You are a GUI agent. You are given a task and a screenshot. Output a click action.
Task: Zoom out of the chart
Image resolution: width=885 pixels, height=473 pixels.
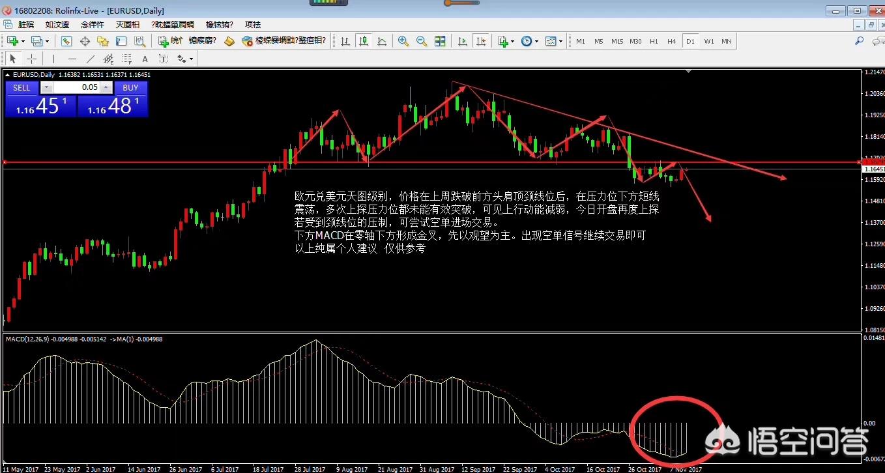(422, 41)
